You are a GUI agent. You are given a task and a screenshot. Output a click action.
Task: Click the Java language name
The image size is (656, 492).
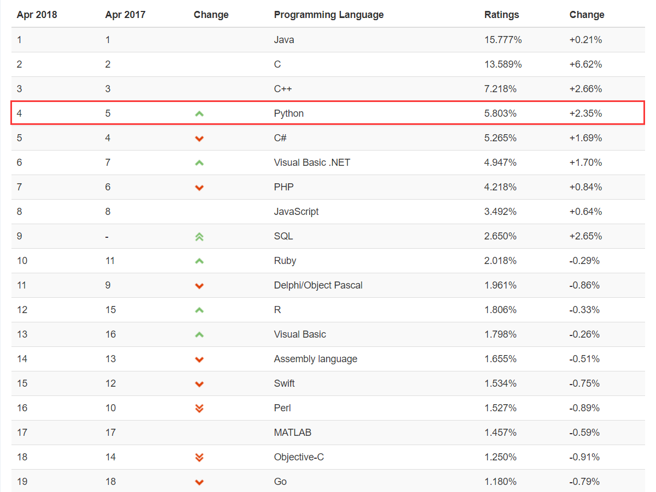(x=284, y=40)
